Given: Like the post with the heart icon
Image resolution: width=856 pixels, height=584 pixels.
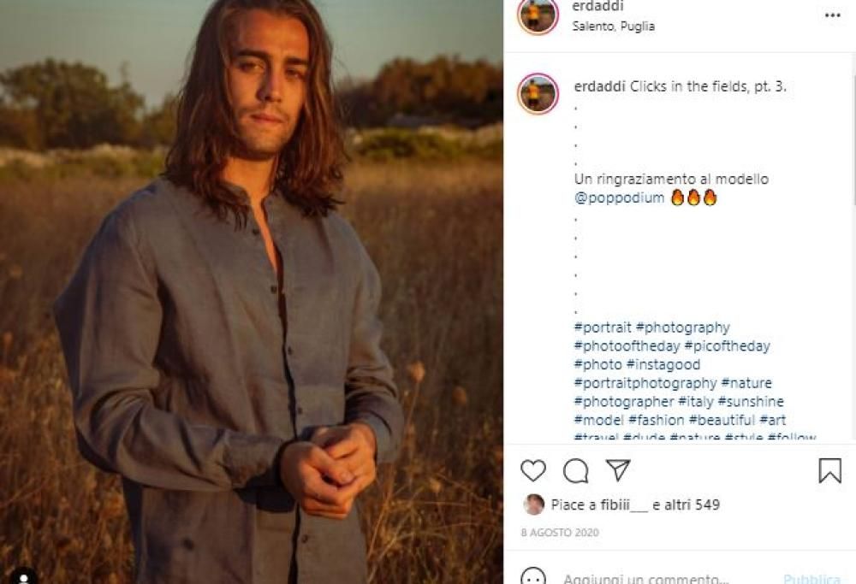Looking at the screenshot, I should click(533, 471).
